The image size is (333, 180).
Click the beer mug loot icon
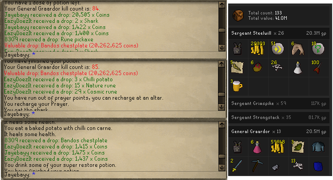point(237,86)
